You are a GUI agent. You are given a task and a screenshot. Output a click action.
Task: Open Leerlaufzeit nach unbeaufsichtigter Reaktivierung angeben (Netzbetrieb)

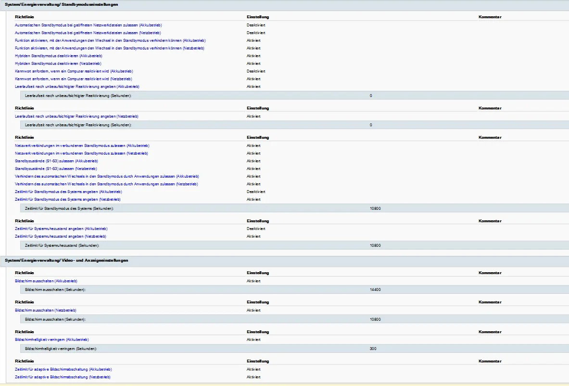pyautogui.click(x=76, y=117)
